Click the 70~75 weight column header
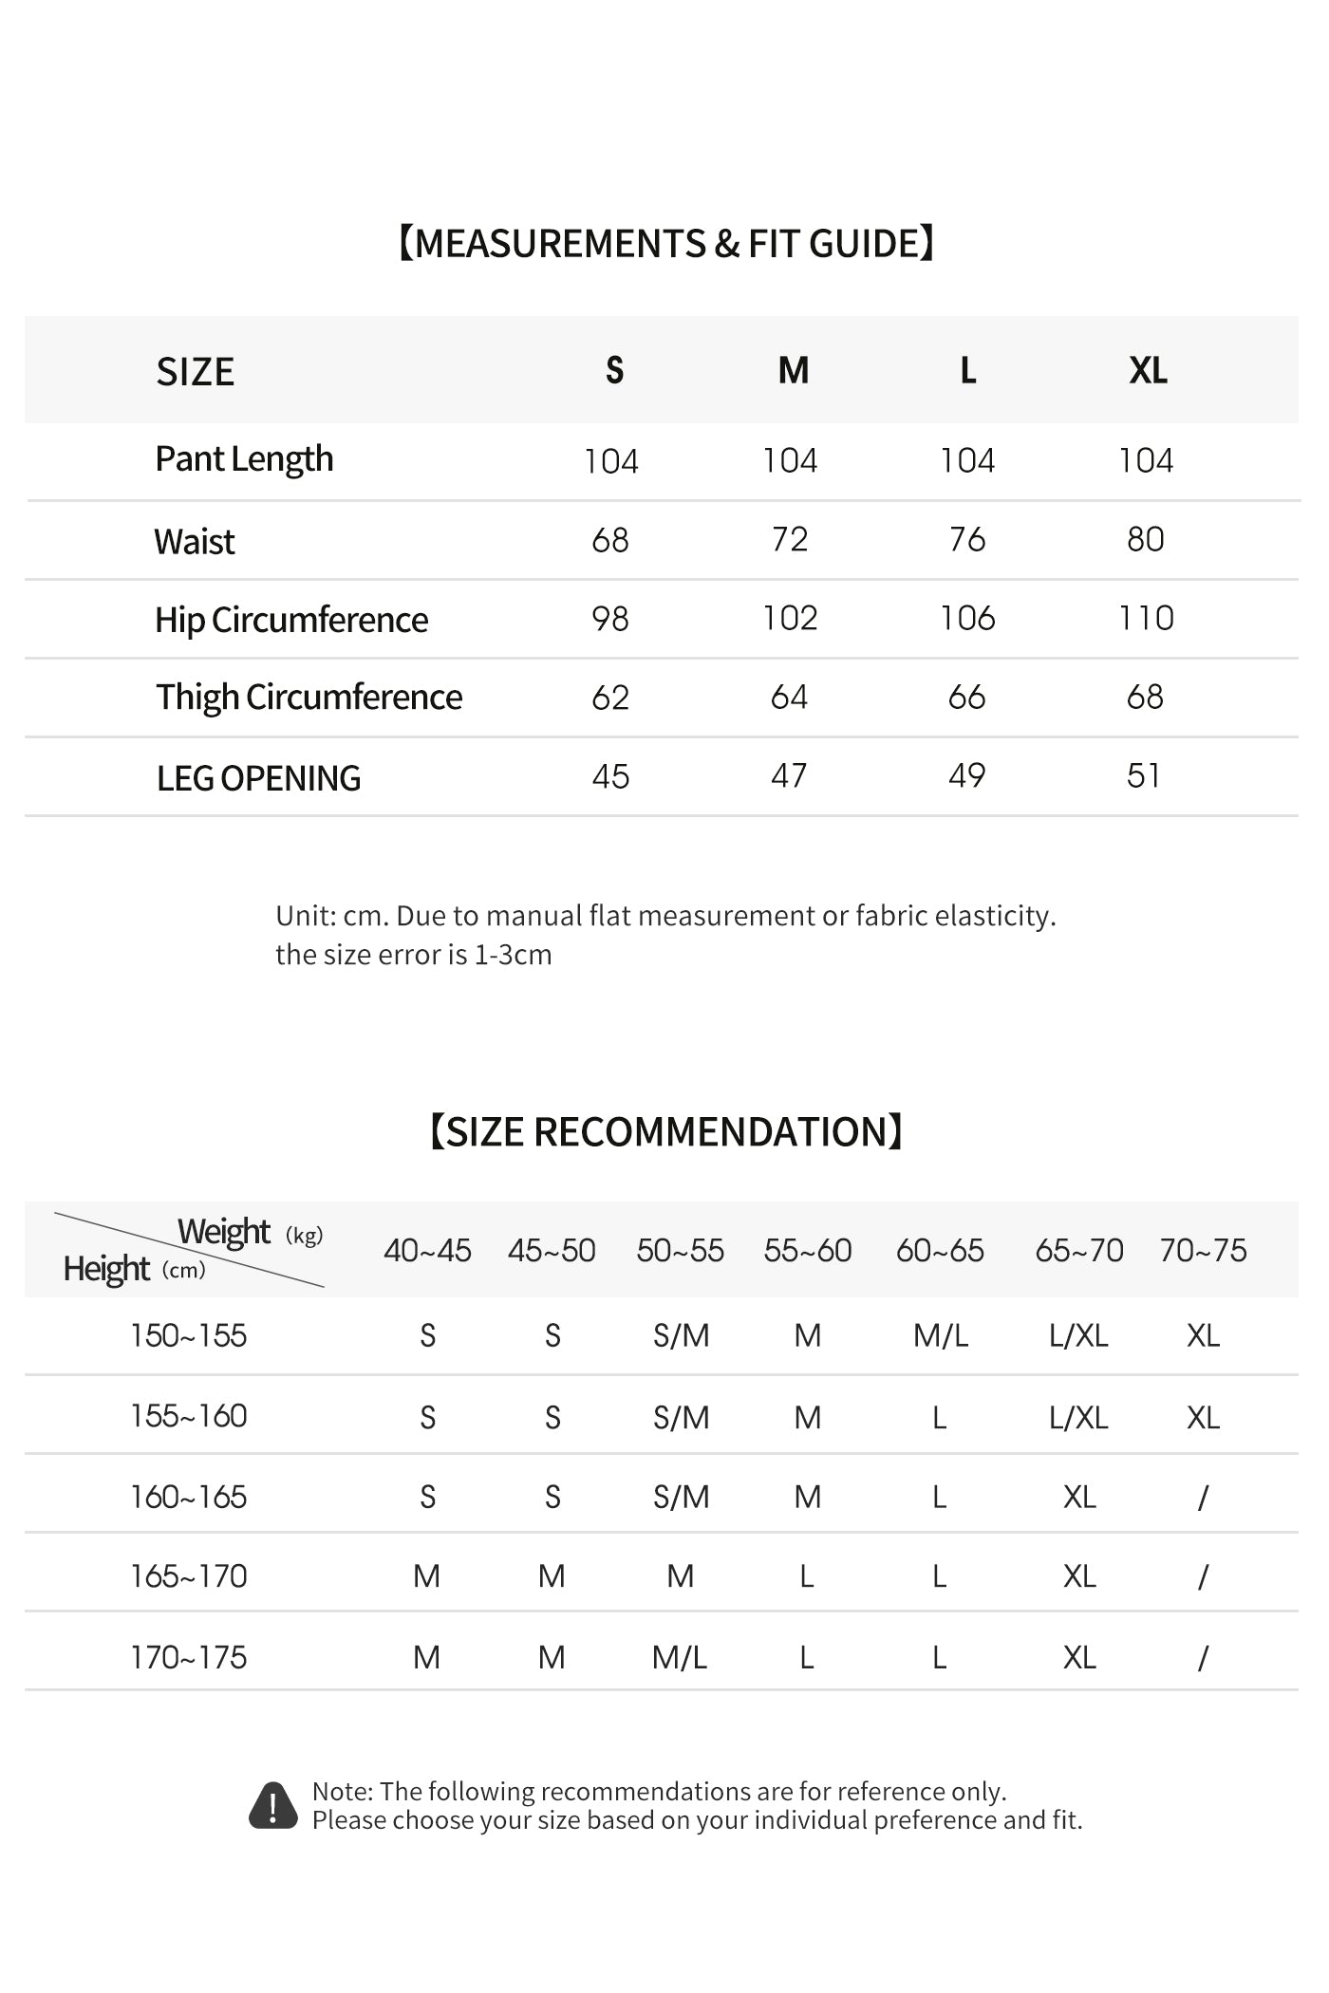Screen dimensions: 1329x1993 (1203, 1250)
